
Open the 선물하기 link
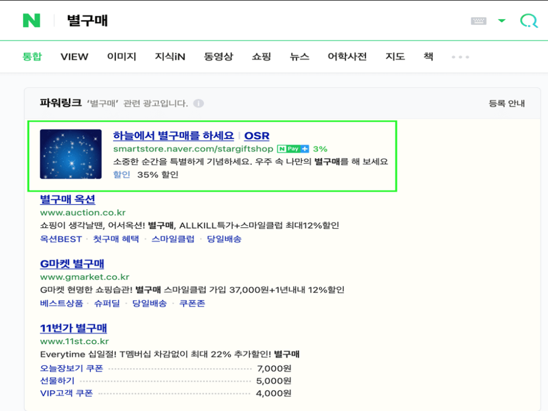pos(58,381)
